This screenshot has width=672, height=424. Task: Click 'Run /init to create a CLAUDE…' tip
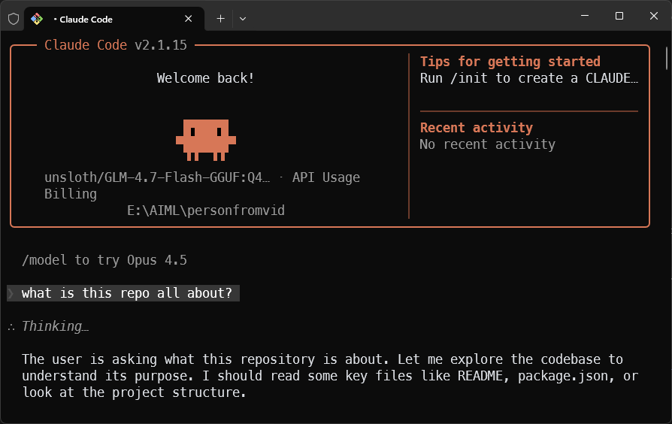pyautogui.click(x=529, y=78)
